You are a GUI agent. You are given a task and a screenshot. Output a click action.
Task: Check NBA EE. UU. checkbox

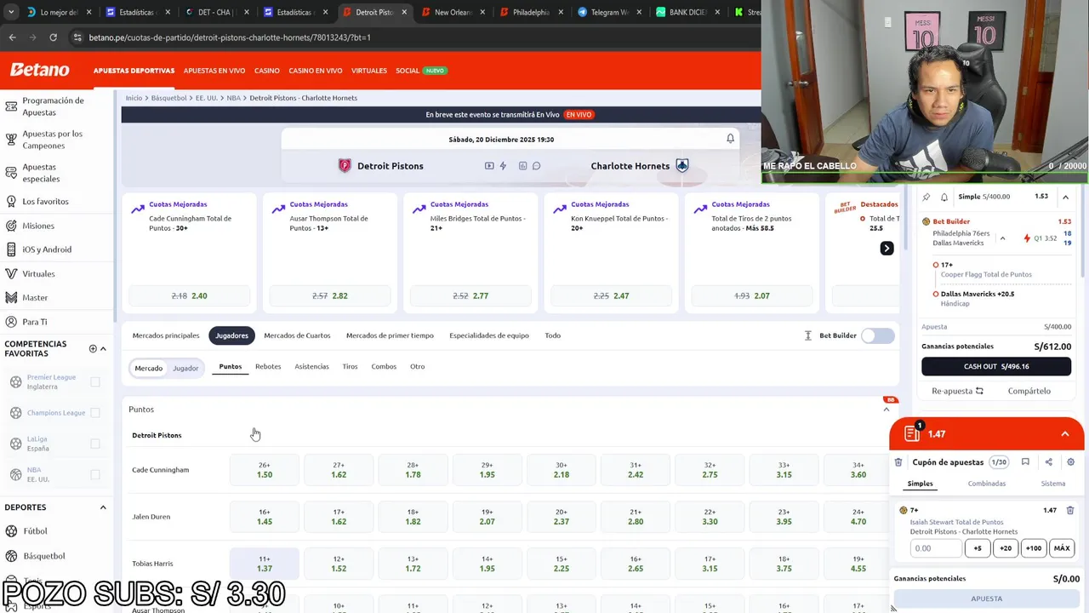(x=95, y=474)
